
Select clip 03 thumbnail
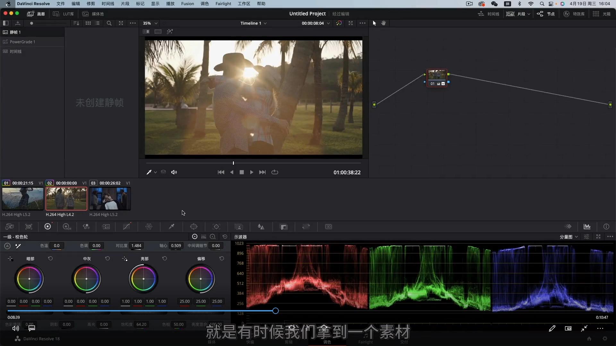[x=110, y=199]
